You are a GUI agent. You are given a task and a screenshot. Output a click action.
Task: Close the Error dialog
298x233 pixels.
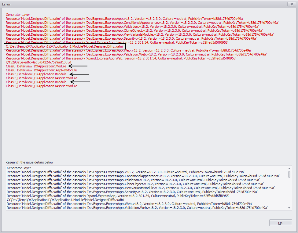pos(291,4)
